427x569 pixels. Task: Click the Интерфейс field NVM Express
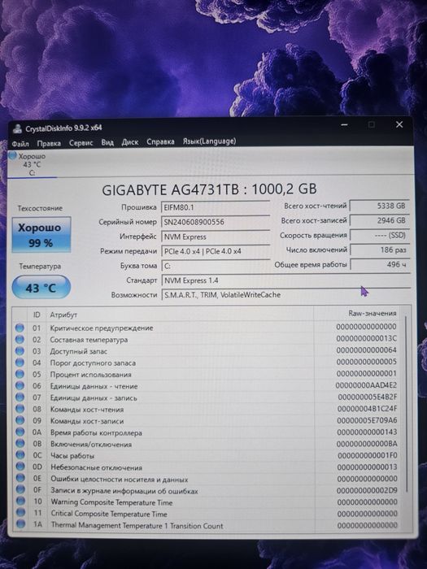216,237
